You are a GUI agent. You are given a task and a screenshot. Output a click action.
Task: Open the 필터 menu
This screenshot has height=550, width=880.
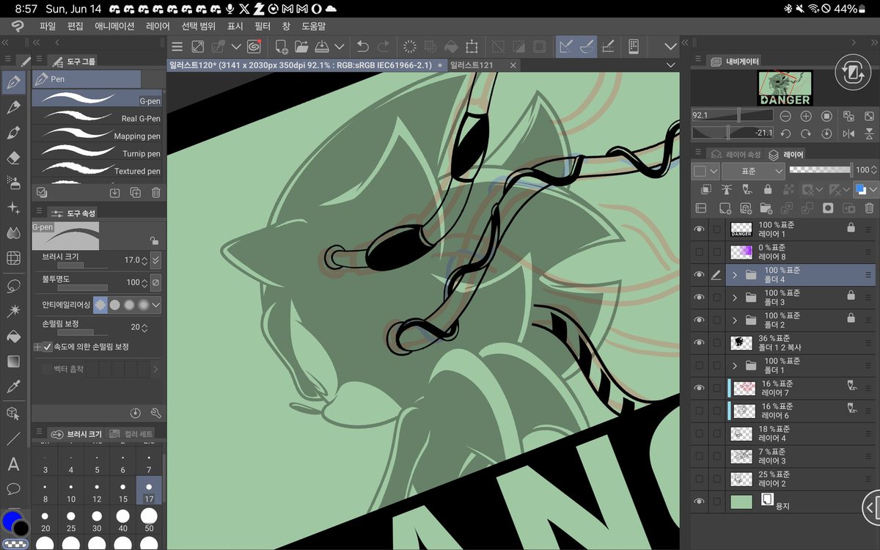pyautogui.click(x=263, y=26)
